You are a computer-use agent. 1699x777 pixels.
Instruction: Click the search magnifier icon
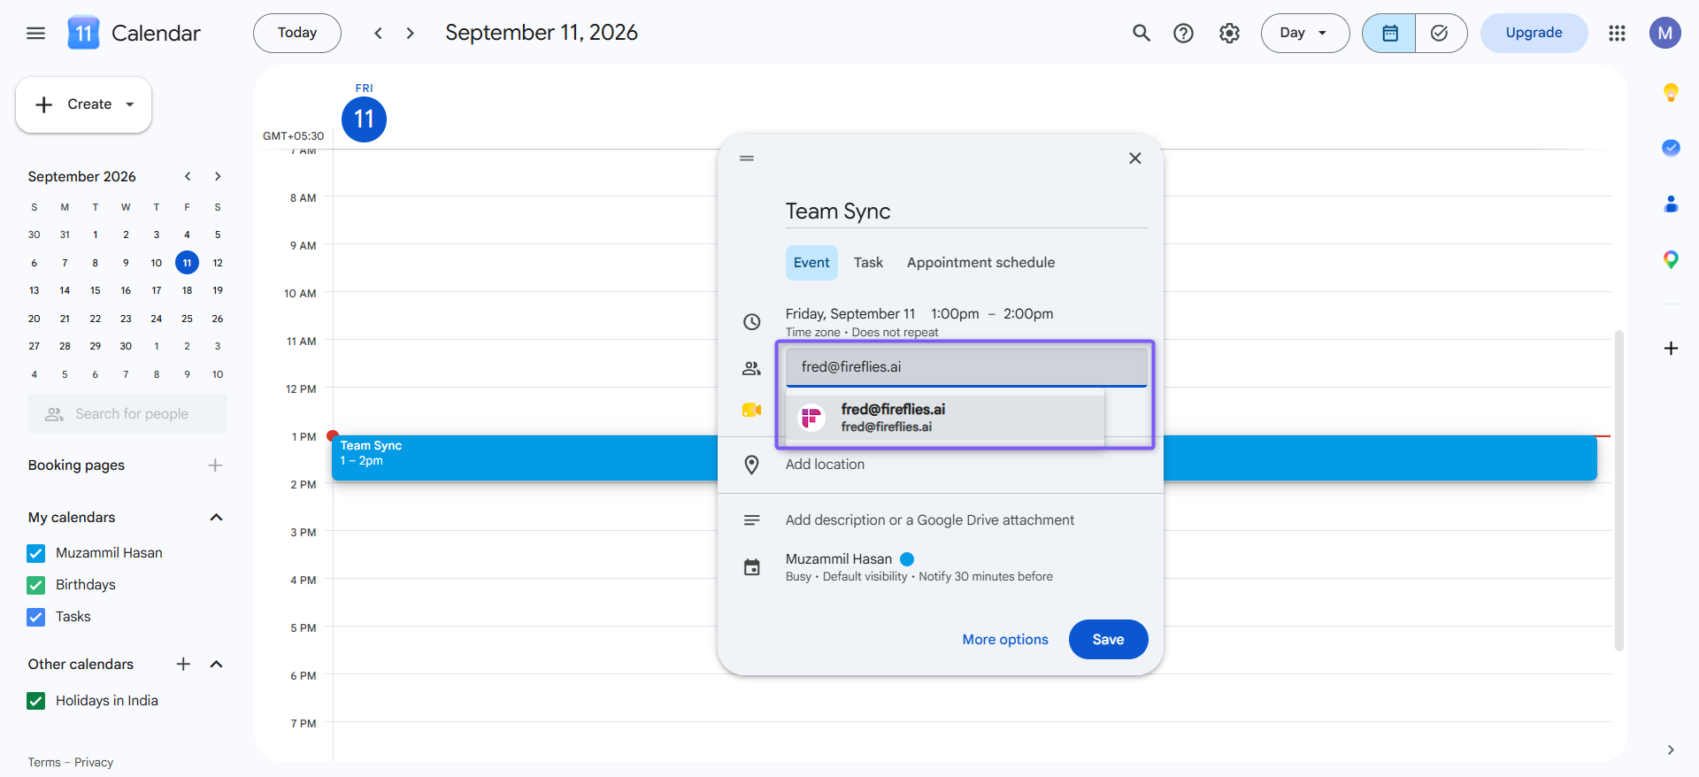[x=1142, y=34]
